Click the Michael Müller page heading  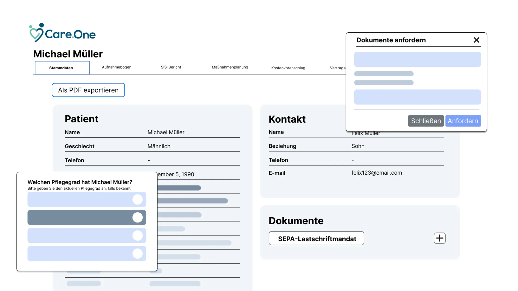pos(68,54)
